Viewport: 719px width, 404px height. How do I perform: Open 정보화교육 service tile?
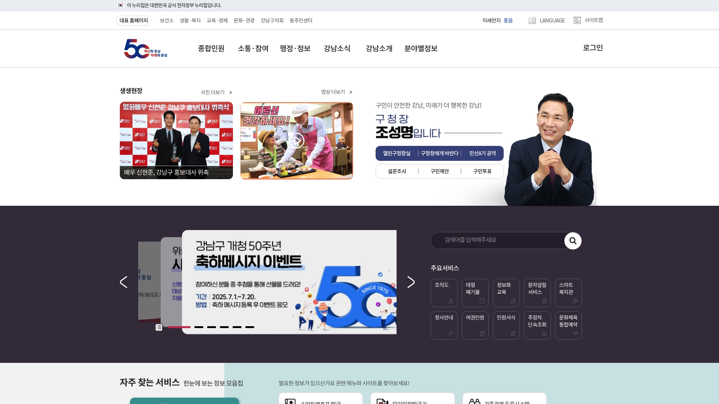point(506,293)
